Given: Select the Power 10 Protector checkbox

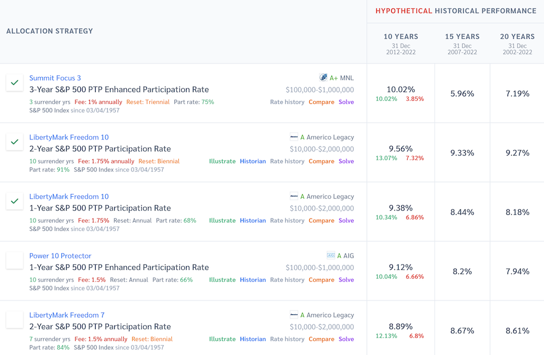Looking at the screenshot, I should click(15, 260).
